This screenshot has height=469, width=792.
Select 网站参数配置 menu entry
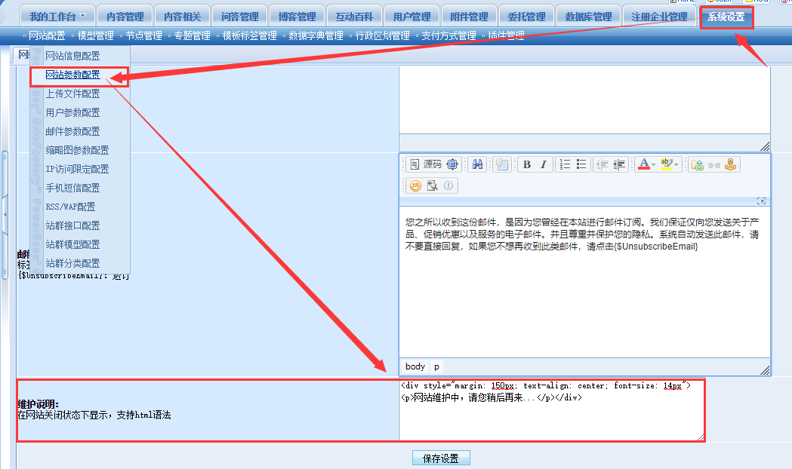pos(72,75)
